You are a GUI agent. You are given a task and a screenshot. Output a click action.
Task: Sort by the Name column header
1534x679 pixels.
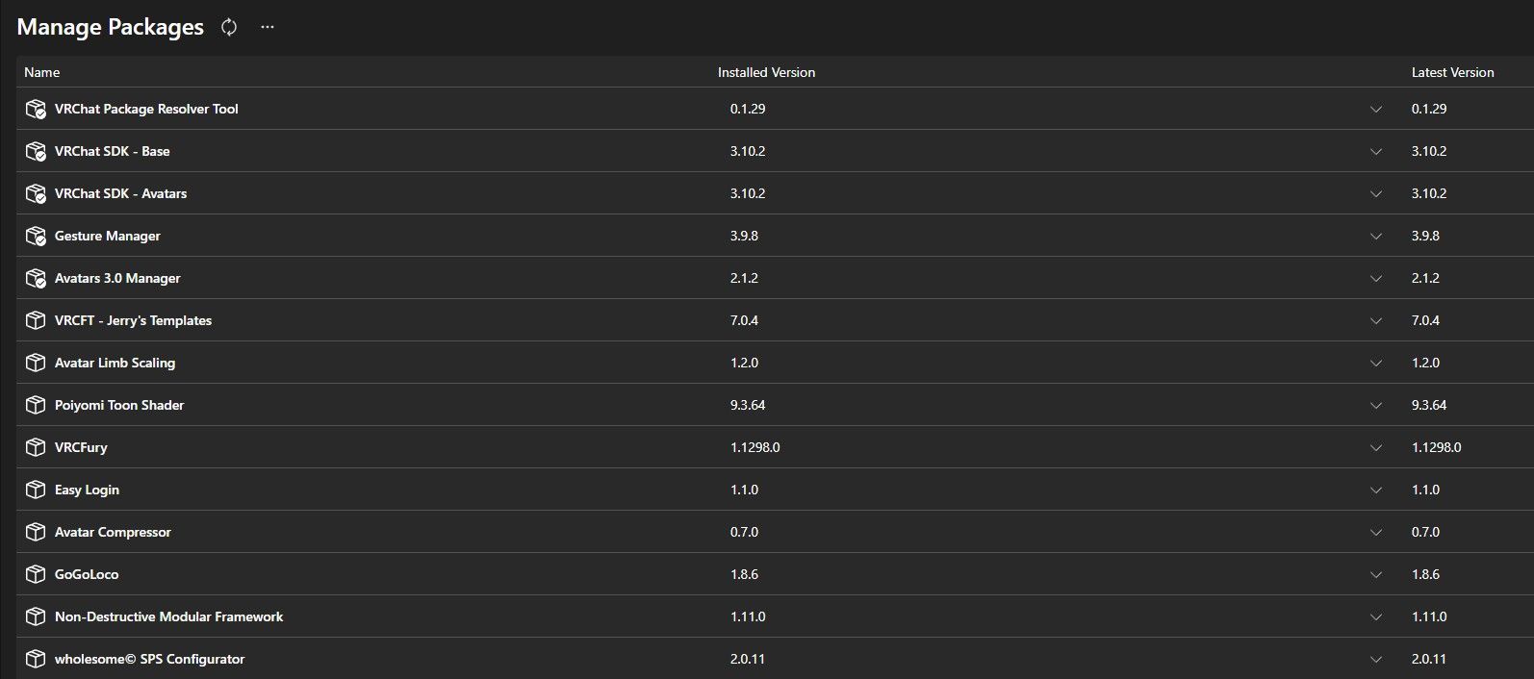pyautogui.click(x=42, y=72)
